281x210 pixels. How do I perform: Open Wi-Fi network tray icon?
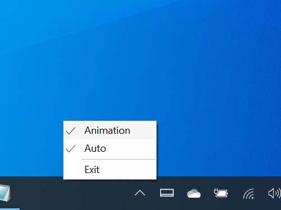coord(248,194)
